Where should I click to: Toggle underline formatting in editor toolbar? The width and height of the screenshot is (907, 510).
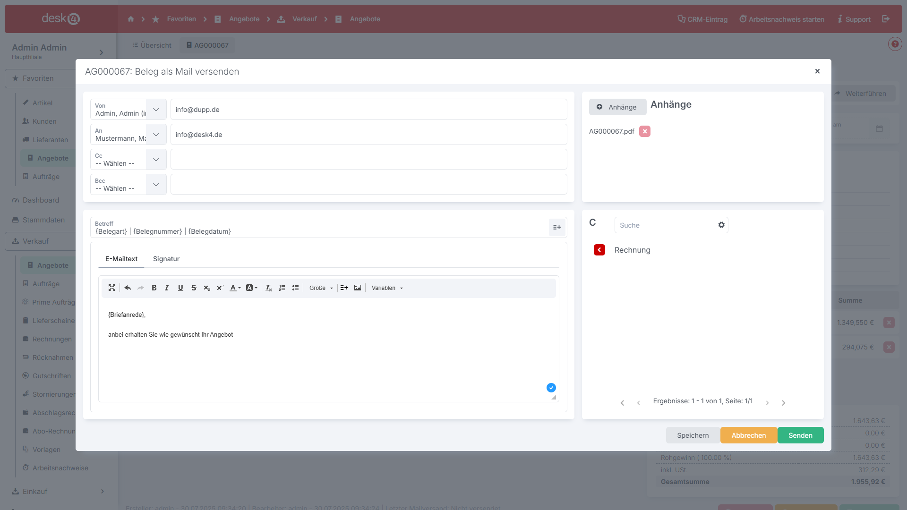[180, 288]
